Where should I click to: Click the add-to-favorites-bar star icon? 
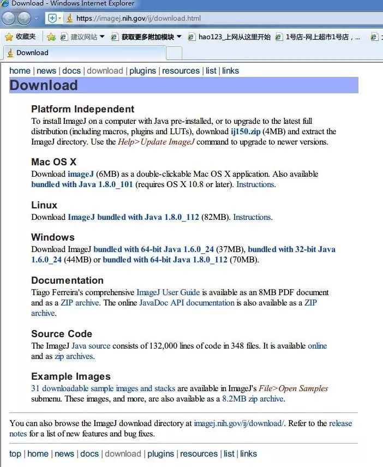coord(51,37)
